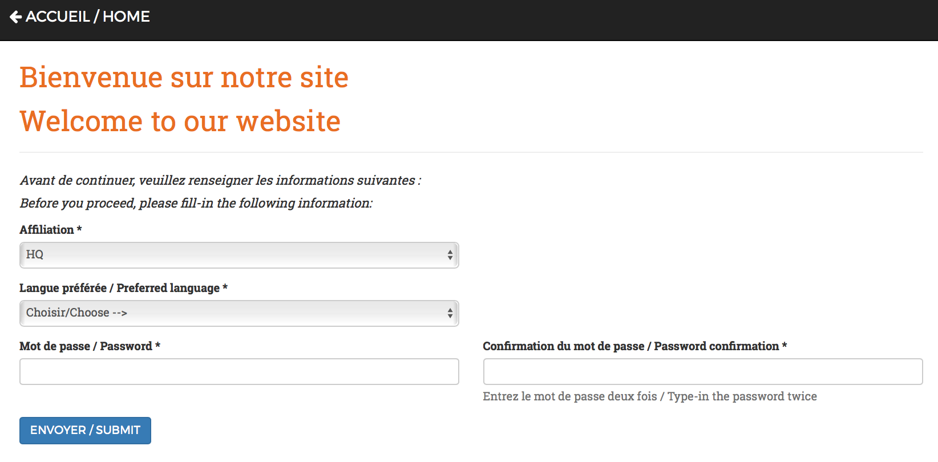The height and width of the screenshot is (462, 938).
Task: Click the Mot de passe / Password label
Action: pos(90,346)
